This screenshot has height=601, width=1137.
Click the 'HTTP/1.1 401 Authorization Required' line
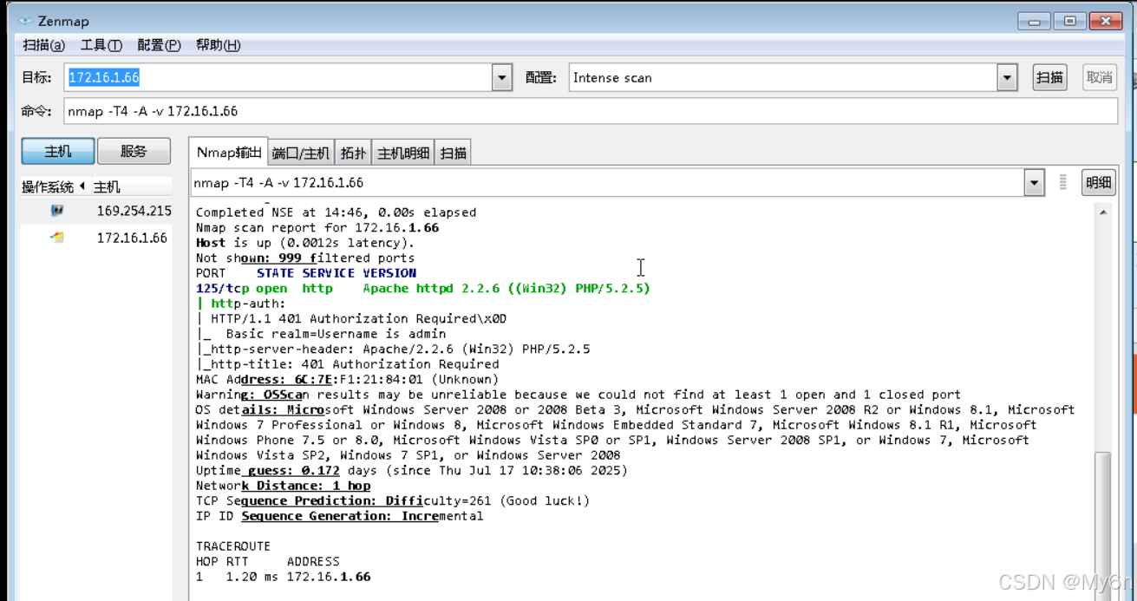pyautogui.click(x=351, y=318)
